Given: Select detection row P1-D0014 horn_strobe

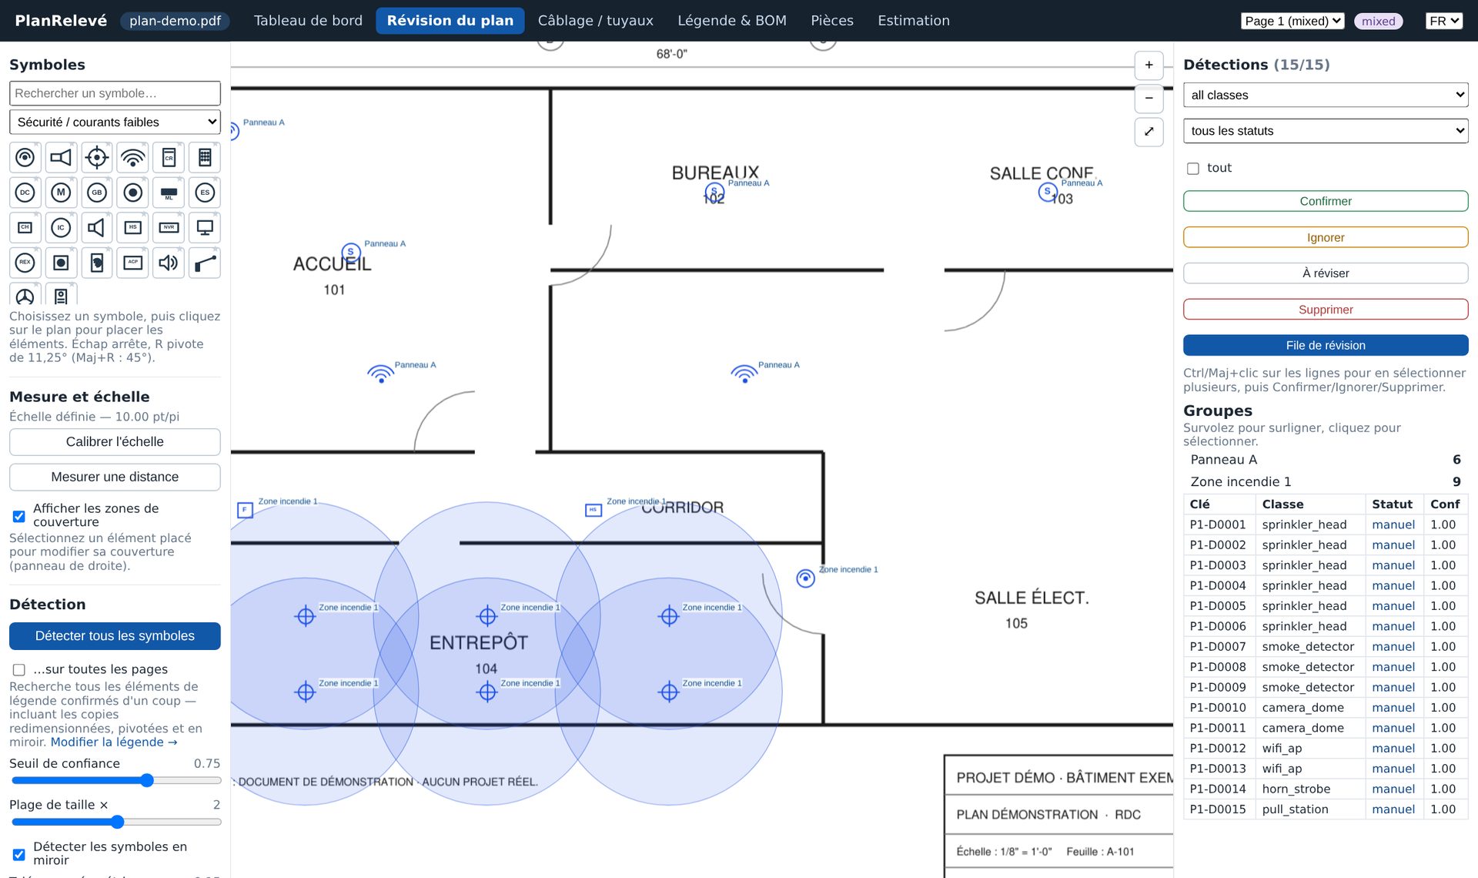Looking at the screenshot, I should coord(1326,789).
